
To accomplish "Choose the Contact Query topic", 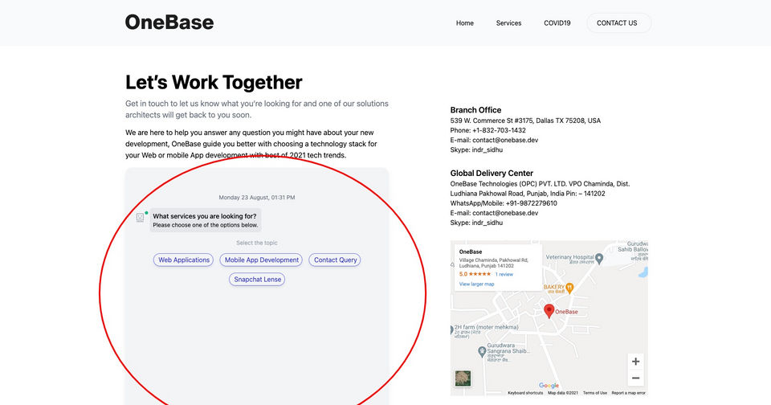I will click(335, 260).
